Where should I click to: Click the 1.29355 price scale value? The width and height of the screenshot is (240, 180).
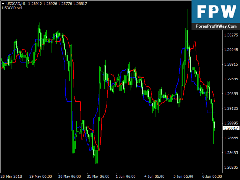point(231,94)
